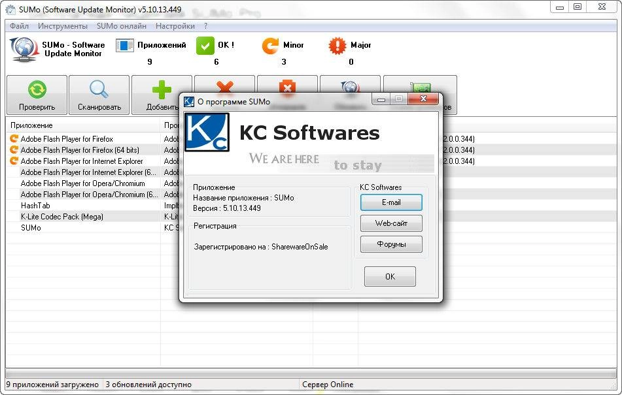Screen dimensions: 622x395
Task: Click the KC Softwares logo in dialog
Action: point(207,133)
